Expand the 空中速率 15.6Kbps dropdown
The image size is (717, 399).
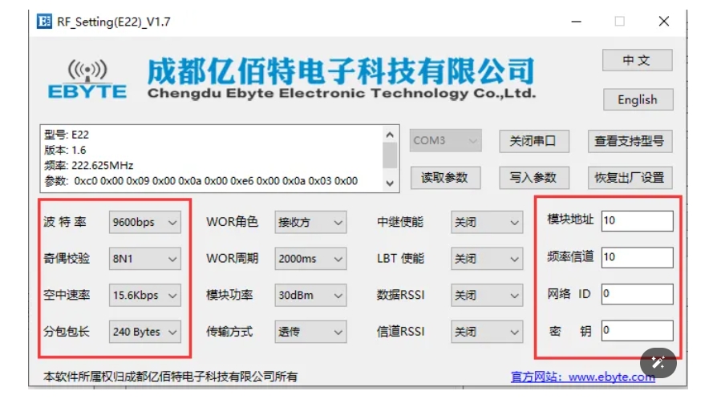[x=145, y=296]
